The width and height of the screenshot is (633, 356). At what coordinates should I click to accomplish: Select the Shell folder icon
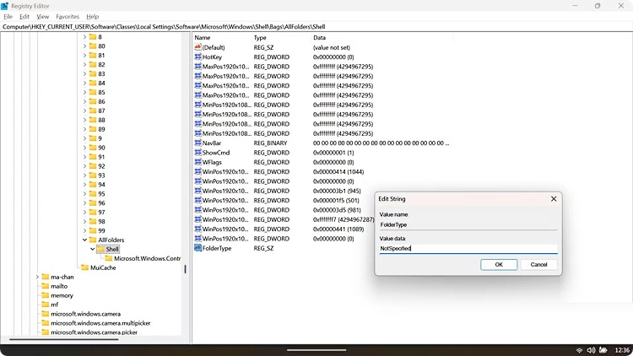click(x=100, y=249)
